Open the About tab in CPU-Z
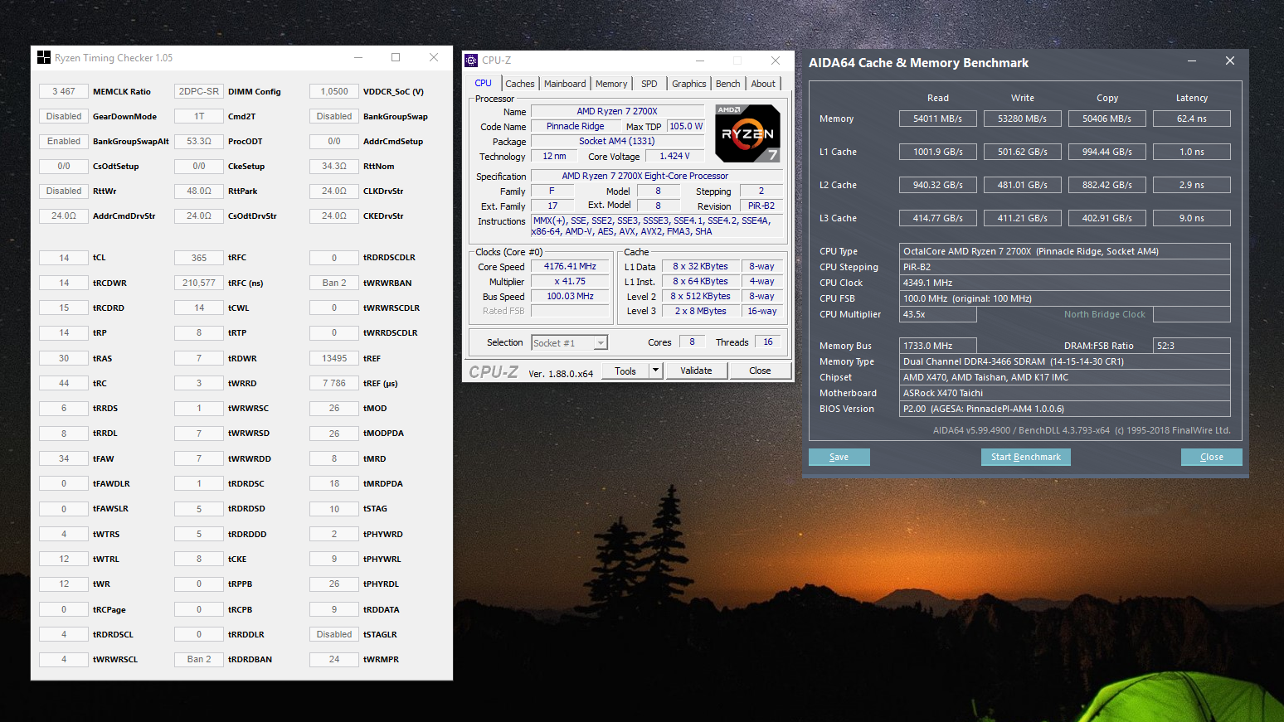The height and width of the screenshot is (722, 1284). pyautogui.click(x=763, y=84)
